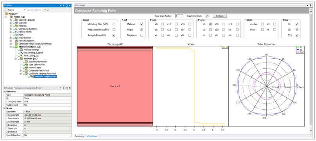Click the Normal Stress result icon
Screen dimensions: 316x141
coord(27,68)
